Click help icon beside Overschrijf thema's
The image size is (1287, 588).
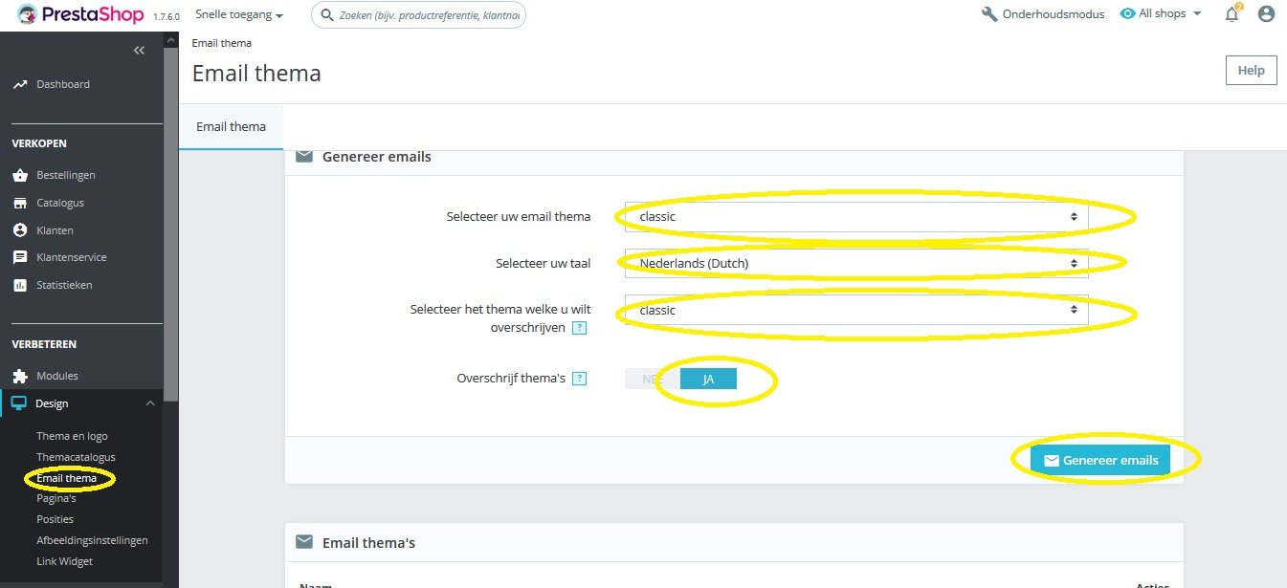pyautogui.click(x=579, y=379)
